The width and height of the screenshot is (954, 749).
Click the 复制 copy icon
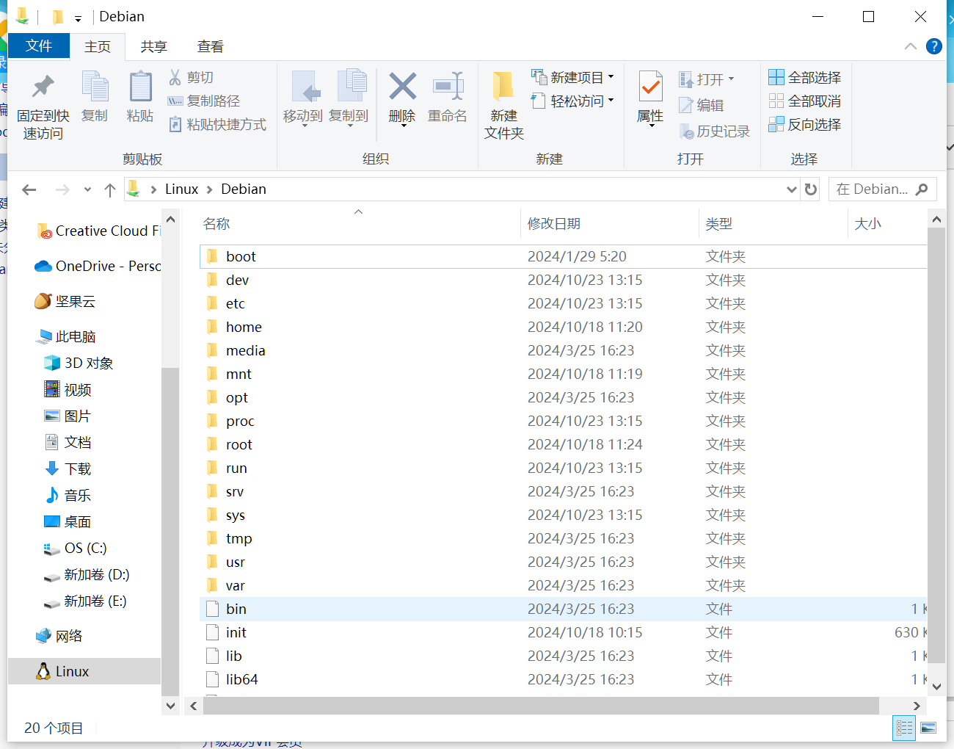(95, 87)
